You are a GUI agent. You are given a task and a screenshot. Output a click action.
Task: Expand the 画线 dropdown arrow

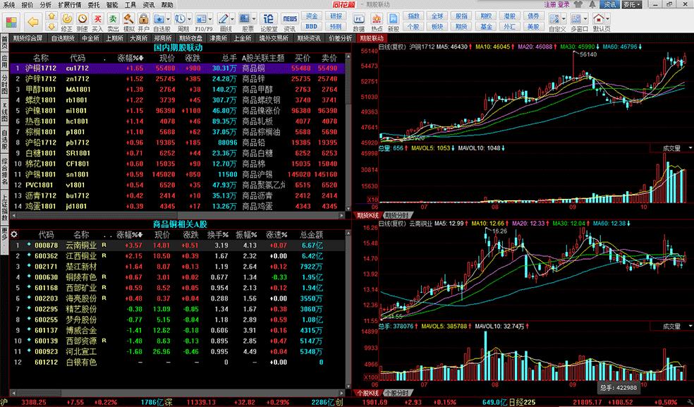coord(233,19)
